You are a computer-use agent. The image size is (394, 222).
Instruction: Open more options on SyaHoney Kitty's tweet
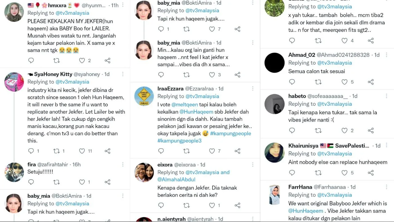pos(123,74)
